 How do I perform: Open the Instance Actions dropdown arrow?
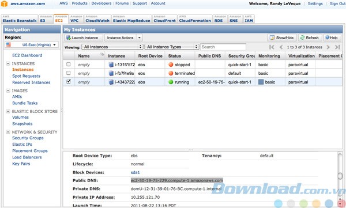(x=139, y=37)
